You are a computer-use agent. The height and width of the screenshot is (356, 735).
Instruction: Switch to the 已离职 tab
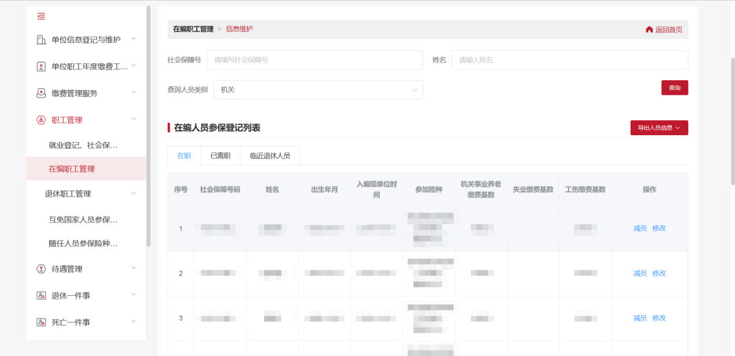coord(220,155)
